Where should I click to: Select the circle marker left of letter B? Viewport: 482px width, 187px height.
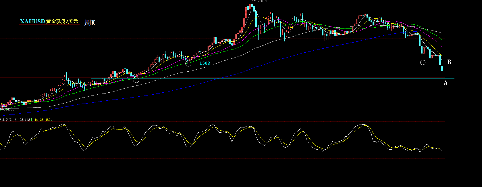(x=423, y=62)
